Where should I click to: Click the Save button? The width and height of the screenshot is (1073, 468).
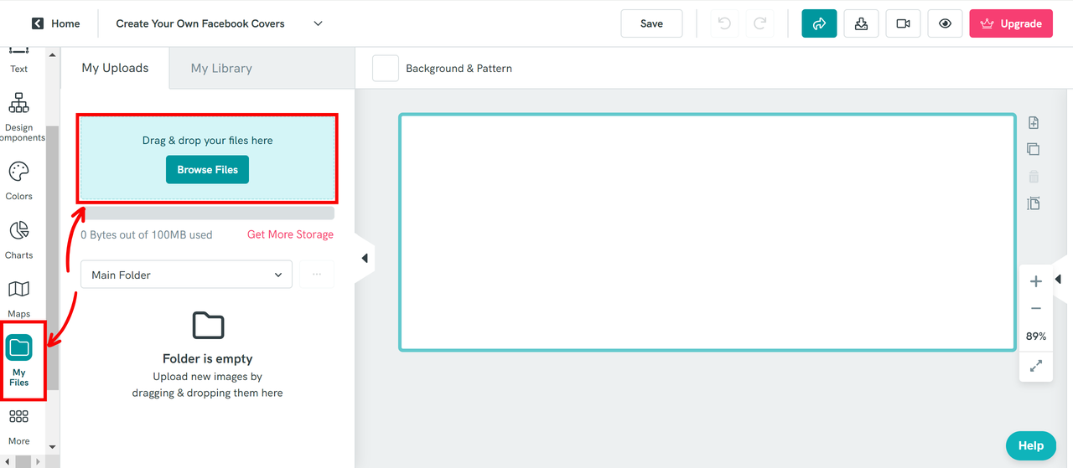click(x=651, y=23)
